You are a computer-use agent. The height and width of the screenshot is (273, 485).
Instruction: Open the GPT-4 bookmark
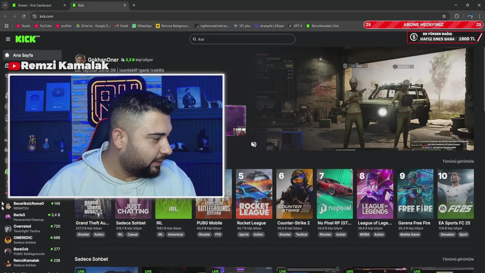[295, 26]
